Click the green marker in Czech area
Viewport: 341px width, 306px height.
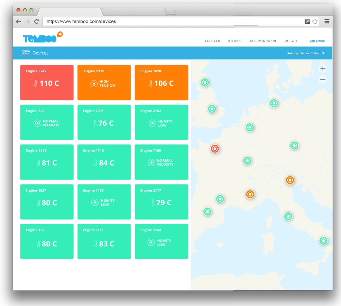pyautogui.click(x=294, y=145)
